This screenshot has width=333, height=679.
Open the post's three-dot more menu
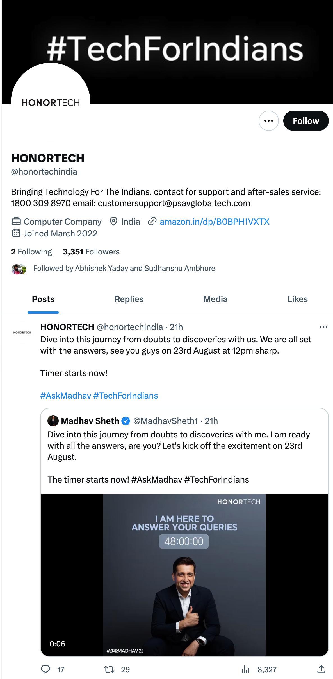pyautogui.click(x=323, y=327)
